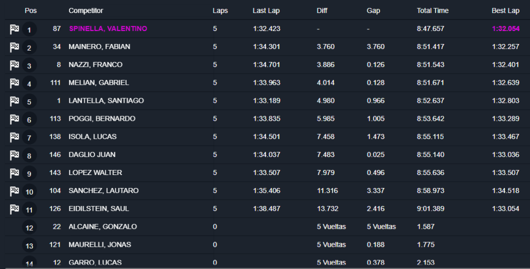This screenshot has width=530, height=269.
Task: Sort by the Best Lap column header
Action: point(506,10)
